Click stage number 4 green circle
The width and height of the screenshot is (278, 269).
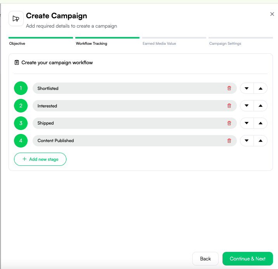click(21, 141)
